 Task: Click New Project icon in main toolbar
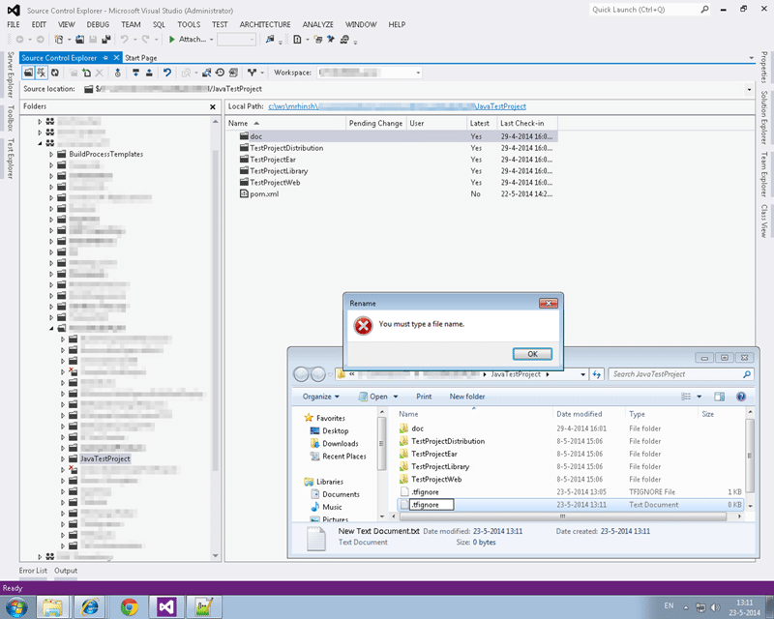(x=59, y=40)
